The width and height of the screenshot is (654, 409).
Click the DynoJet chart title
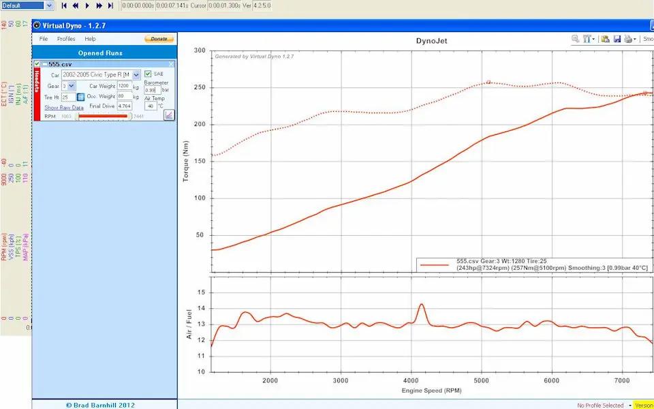click(432, 41)
